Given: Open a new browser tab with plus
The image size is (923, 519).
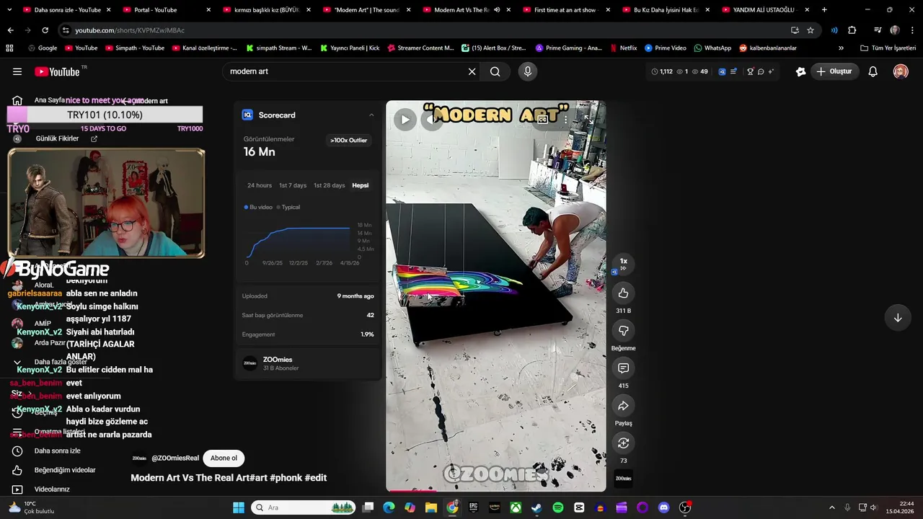Looking at the screenshot, I should [824, 10].
